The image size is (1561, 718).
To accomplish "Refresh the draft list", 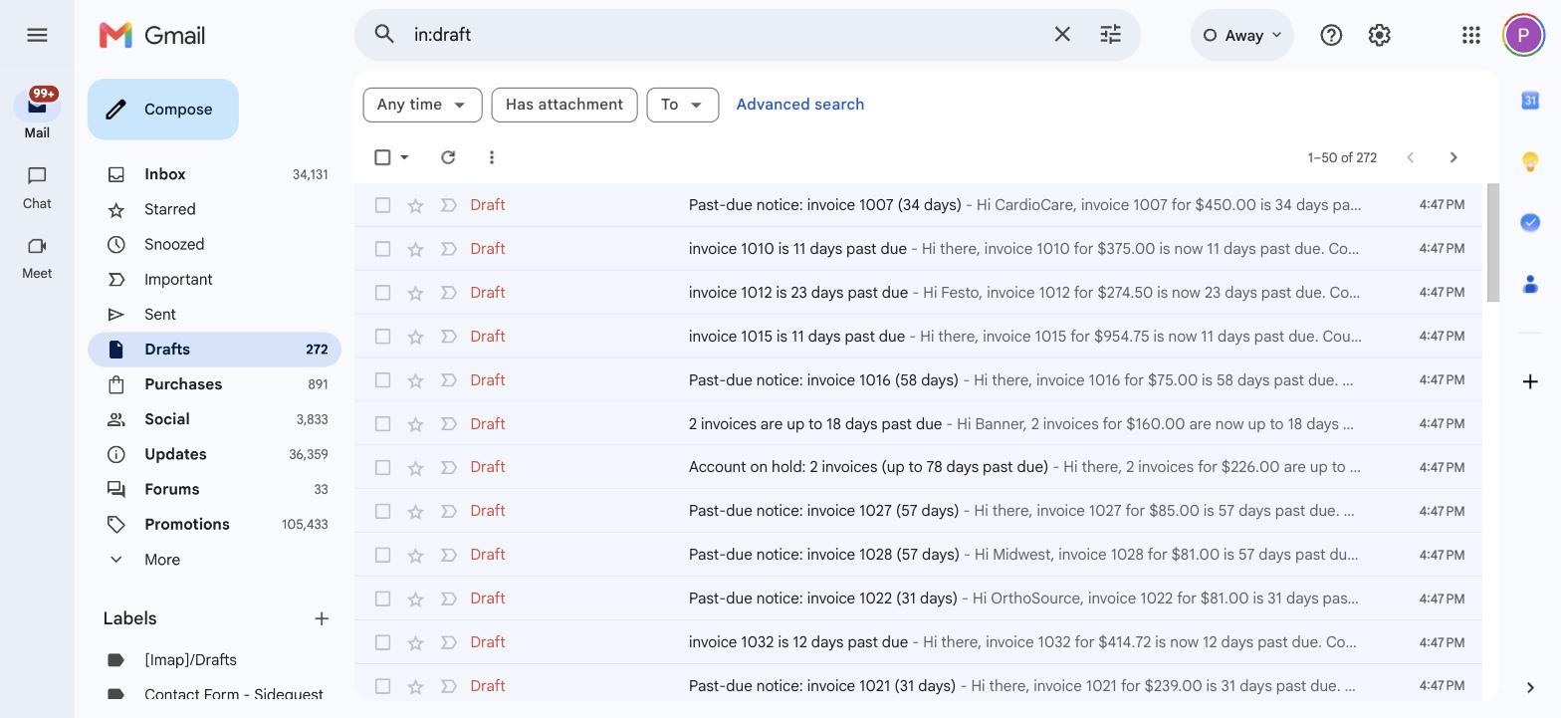I will pos(448,157).
